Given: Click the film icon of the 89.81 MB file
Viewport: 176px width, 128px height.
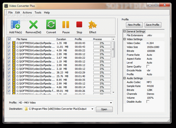Looking at the screenshot, I should coord(14,91).
